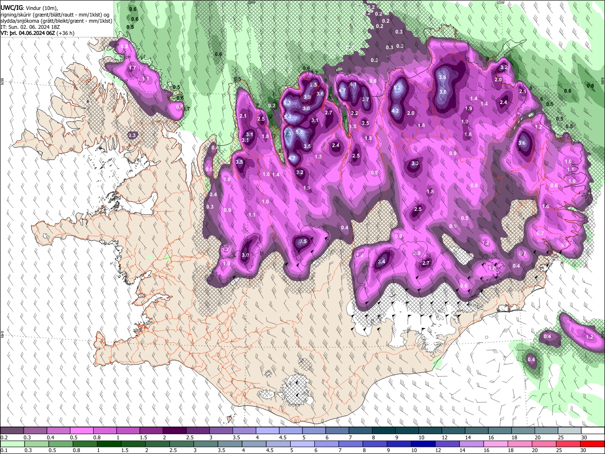Image resolution: width=605 pixels, height=454 pixels.
Task: Select the 3.3 value label mid-map
Action: pyautogui.click(x=415, y=164)
